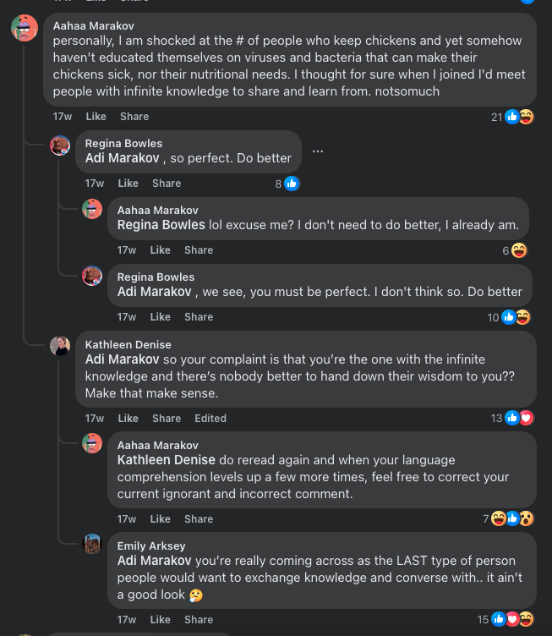The height and width of the screenshot is (636, 552).
Task: Open Emily Arksey's profile picture
Action: pos(92,544)
